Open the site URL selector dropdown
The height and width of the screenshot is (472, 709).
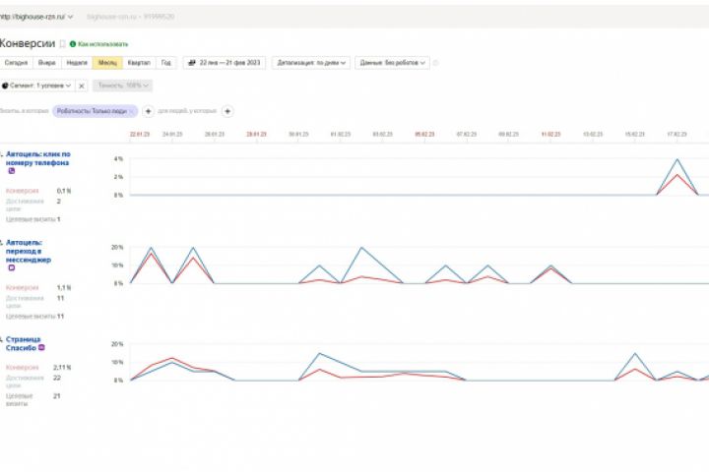36,17
